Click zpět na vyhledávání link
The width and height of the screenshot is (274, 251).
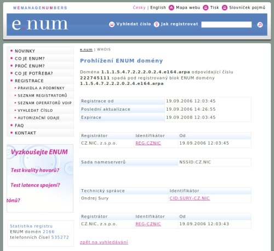click(x=104, y=242)
